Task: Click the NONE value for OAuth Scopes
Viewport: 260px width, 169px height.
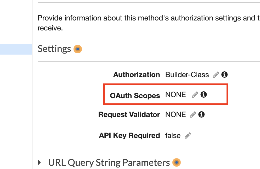Action: pos(176,95)
